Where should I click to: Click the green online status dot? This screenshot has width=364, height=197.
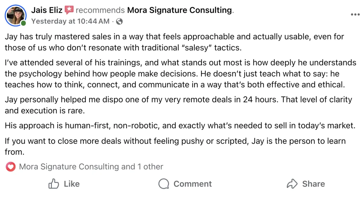[24, 23]
